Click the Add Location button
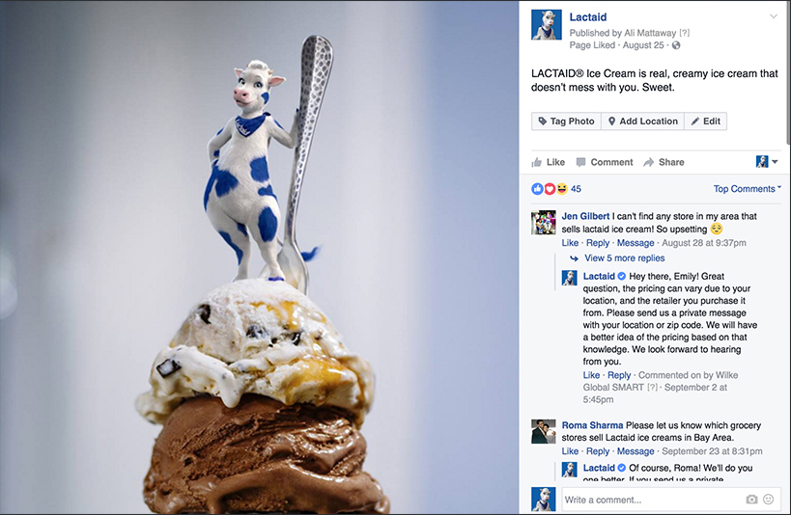 pos(642,121)
